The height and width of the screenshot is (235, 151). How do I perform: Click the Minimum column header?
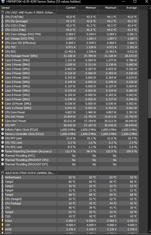pos(87,8)
